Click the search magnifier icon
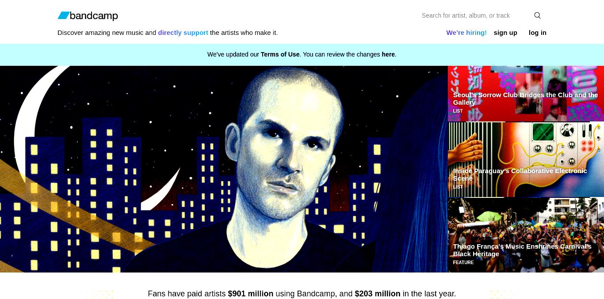The image size is (604, 299). point(537,15)
